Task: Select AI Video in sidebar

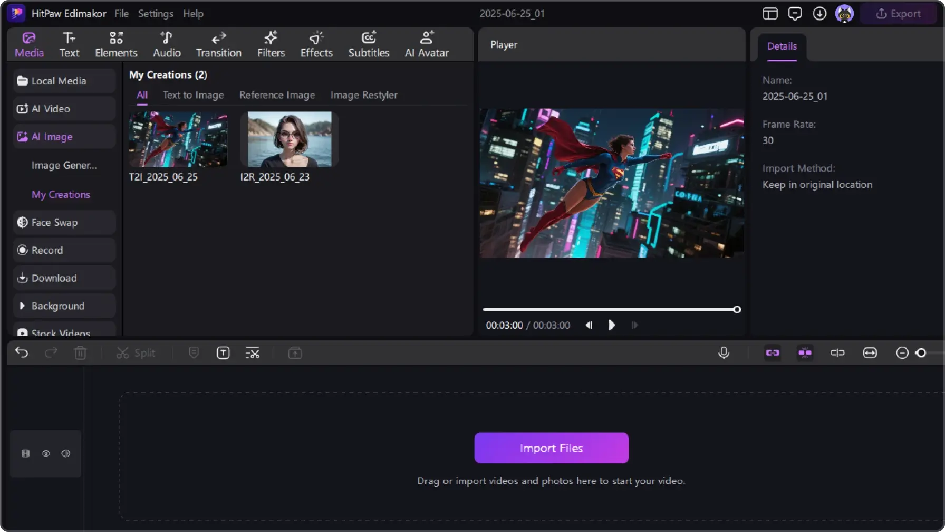Action: click(x=64, y=109)
